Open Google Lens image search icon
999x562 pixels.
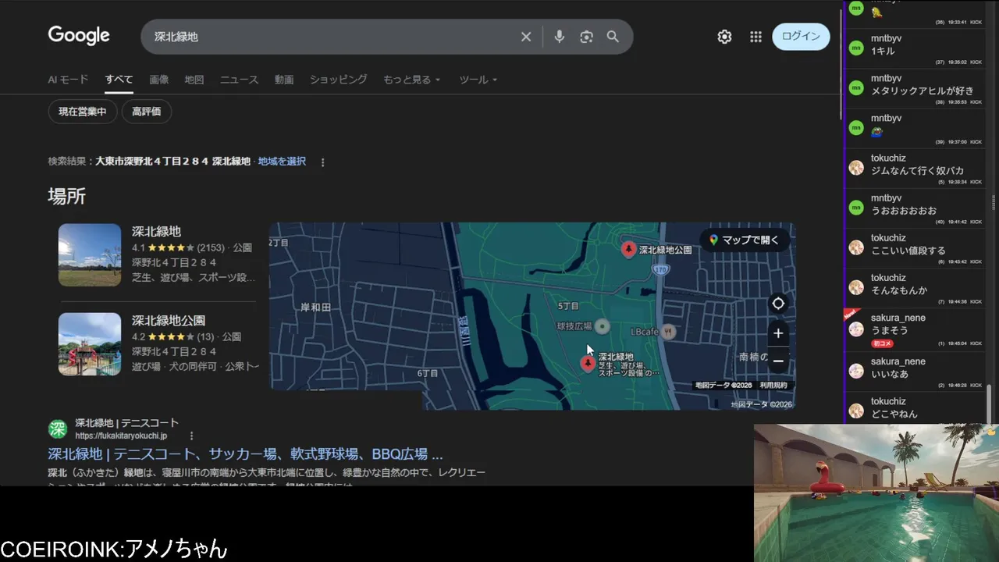(586, 37)
